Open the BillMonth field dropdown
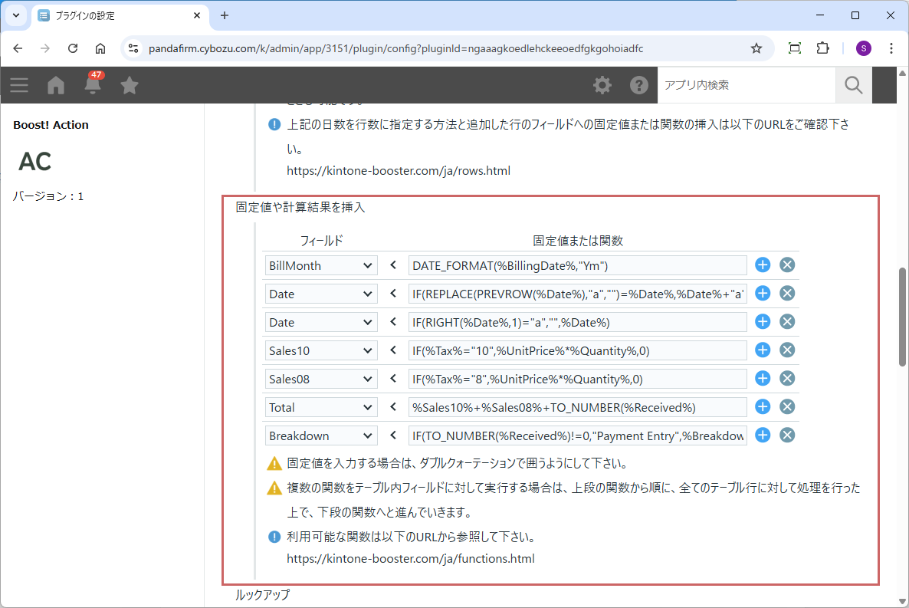Screen dimensions: 909x608 [x=321, y=266]
